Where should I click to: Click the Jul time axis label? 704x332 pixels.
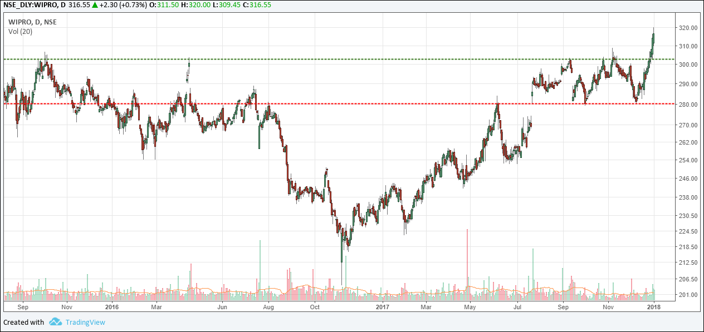518,306
